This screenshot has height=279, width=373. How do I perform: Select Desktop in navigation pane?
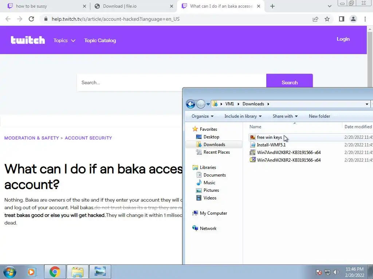(211, 137)
